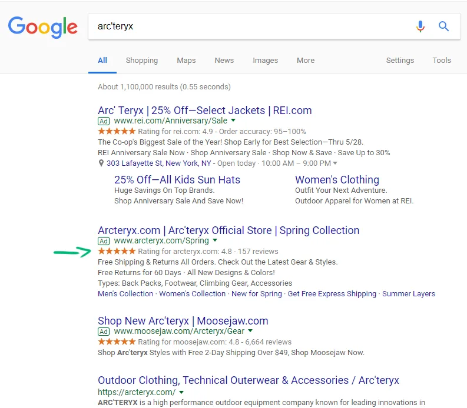The width and height of the screenshot is (467, 408).
Task: Open the Settings menu
Action: pos(400,61)
